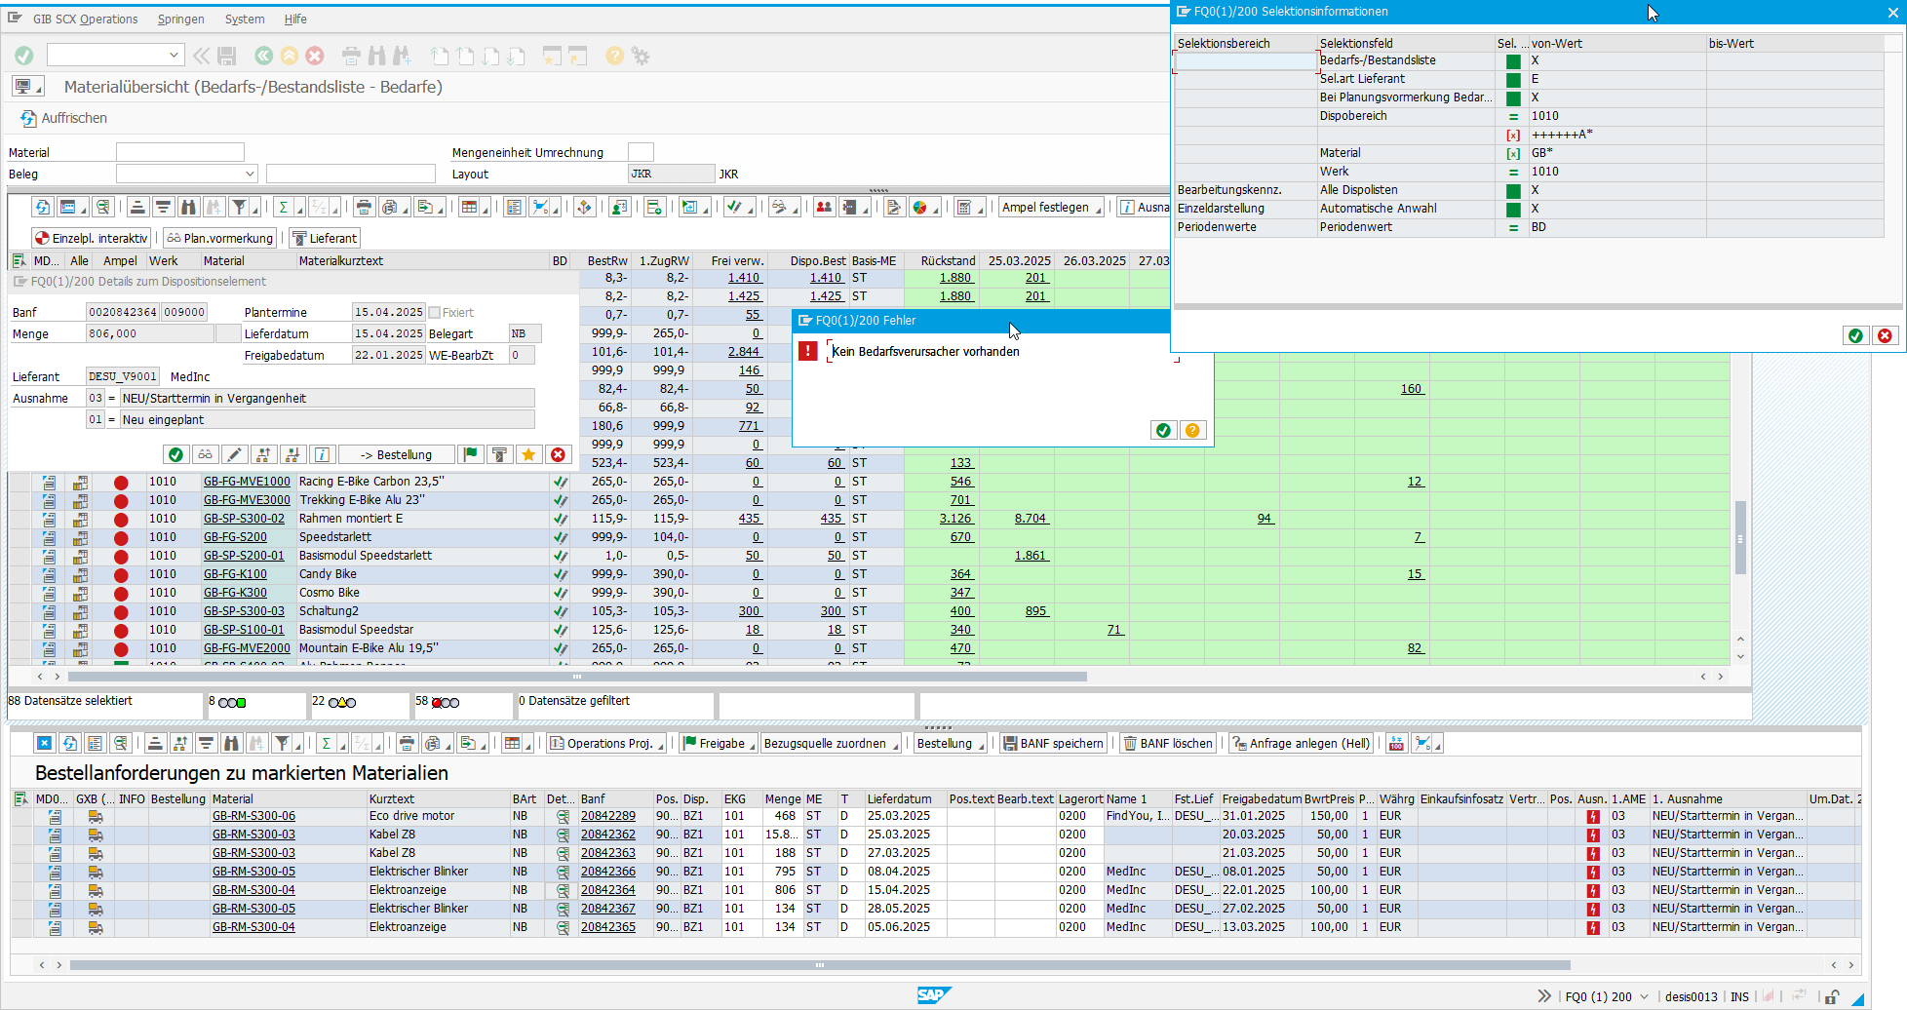Toggle the Fixiert checkbox
The width and height of the screenshot is (1907, 1010).
click(435, 313)
